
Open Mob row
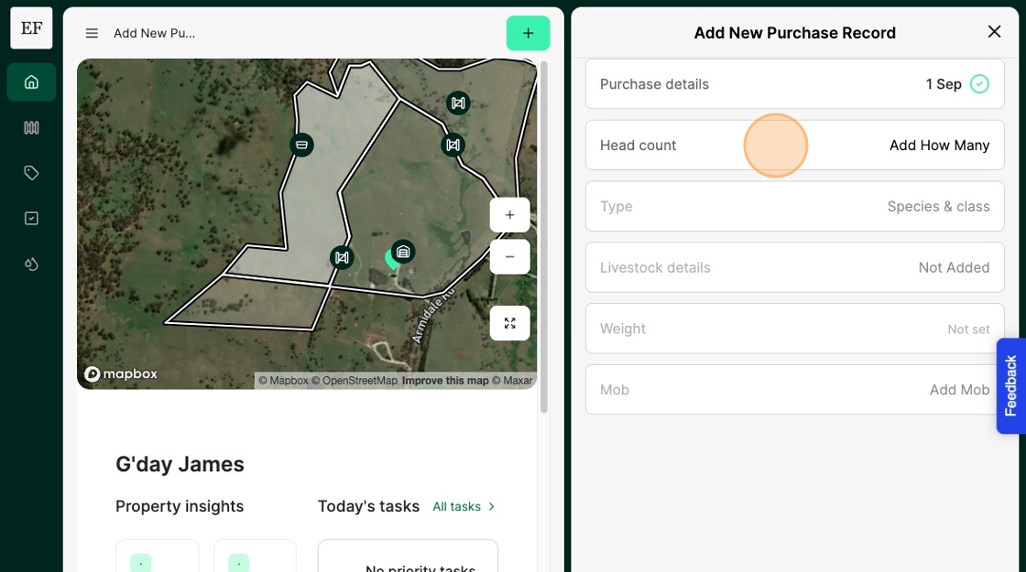pyautogui.click(x=794, y=390)
